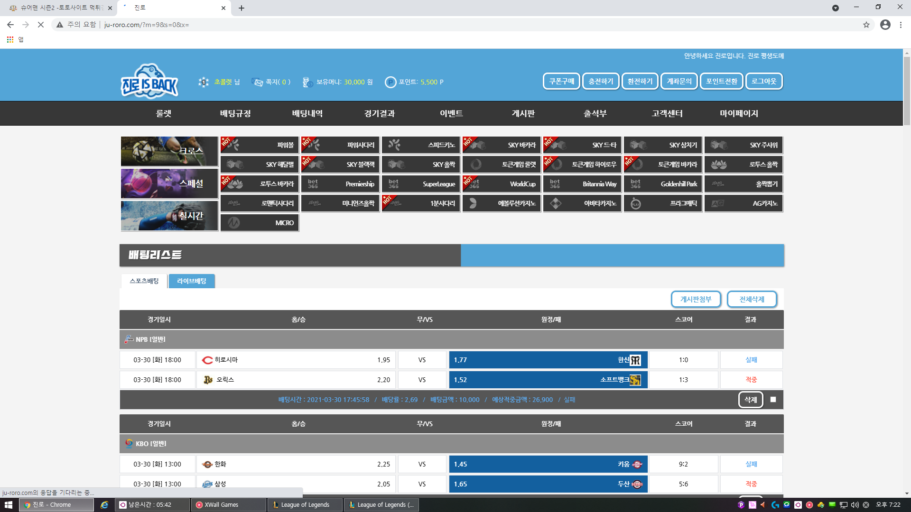Open the Chrome three-dot menu
Image resolution: width=911 pixels, height=512 pixels.
(x=901, y=25)
